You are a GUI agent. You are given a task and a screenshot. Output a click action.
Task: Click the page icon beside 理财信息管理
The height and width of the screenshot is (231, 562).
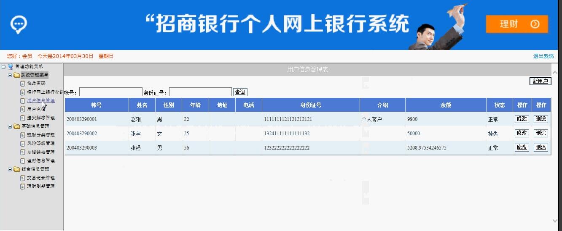click(x=23, y=161)
